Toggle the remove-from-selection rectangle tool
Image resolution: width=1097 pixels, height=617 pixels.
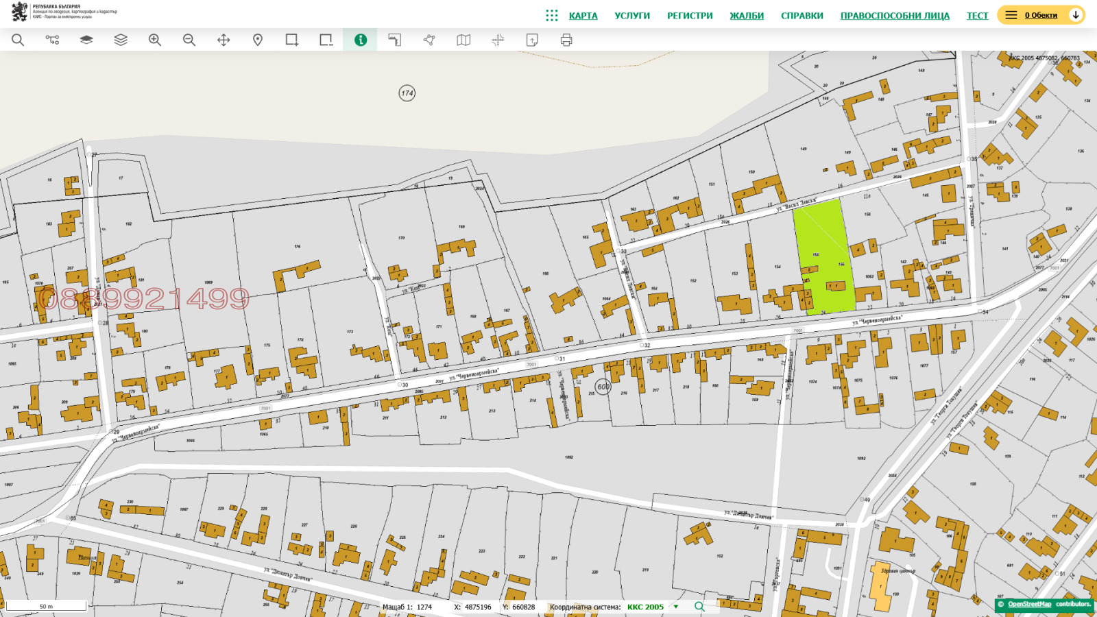click(x=326, y=40)
